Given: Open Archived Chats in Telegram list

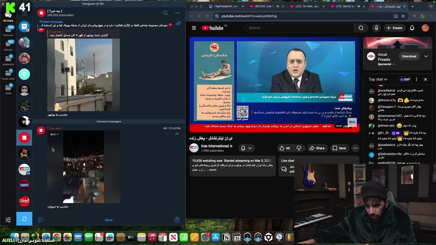Looking at the screenshot, I should click(x=24, y=27).
